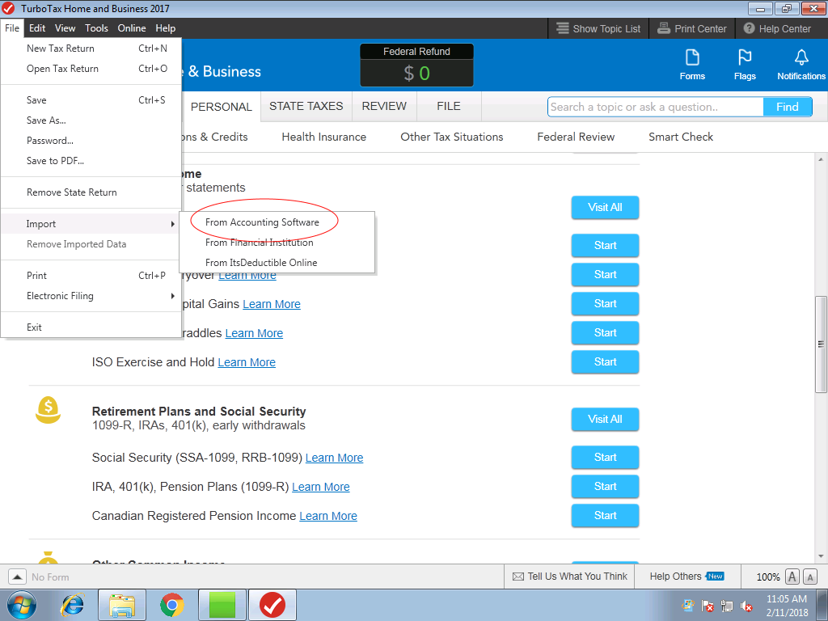Start ISO Exercise and Hold
The height and width of the screenshot is (621, 828).
pyautogui.click(x=605, y=361)
